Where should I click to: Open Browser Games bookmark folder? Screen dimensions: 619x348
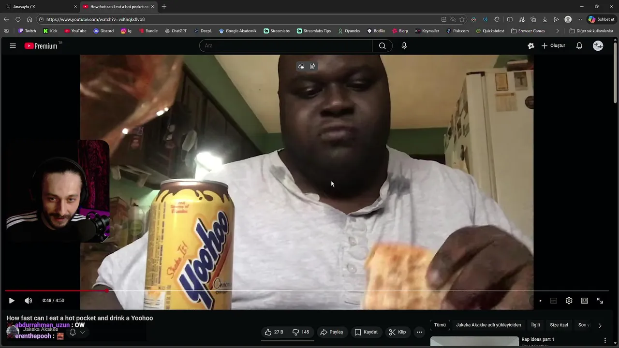point(528,31)
